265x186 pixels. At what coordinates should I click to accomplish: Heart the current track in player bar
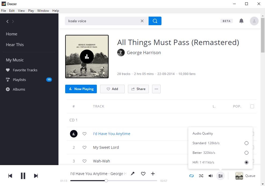point(143,174)
